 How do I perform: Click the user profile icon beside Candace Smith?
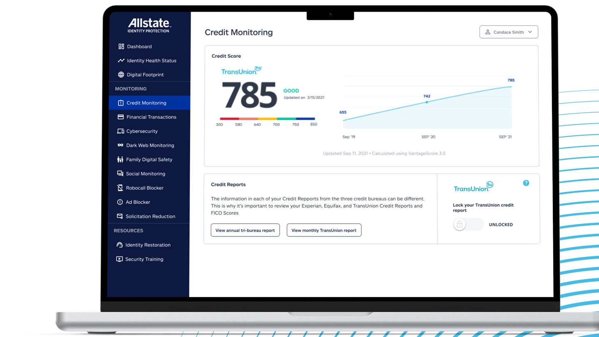click(488, 32)
